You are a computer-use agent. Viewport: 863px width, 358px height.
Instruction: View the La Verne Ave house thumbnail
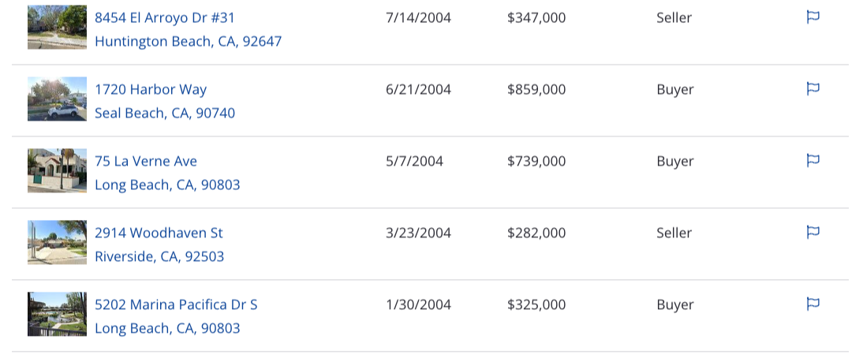click(58, 170)
